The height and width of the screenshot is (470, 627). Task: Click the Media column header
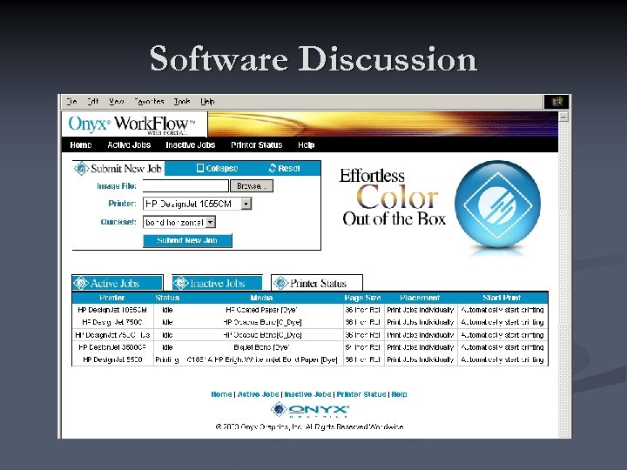coord(261,298)
